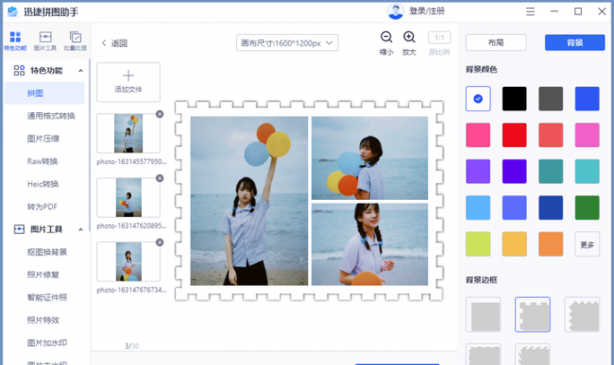Click the large left collage photo on canvas
This screenshot has width=614, height=365.
coord(249,201)
